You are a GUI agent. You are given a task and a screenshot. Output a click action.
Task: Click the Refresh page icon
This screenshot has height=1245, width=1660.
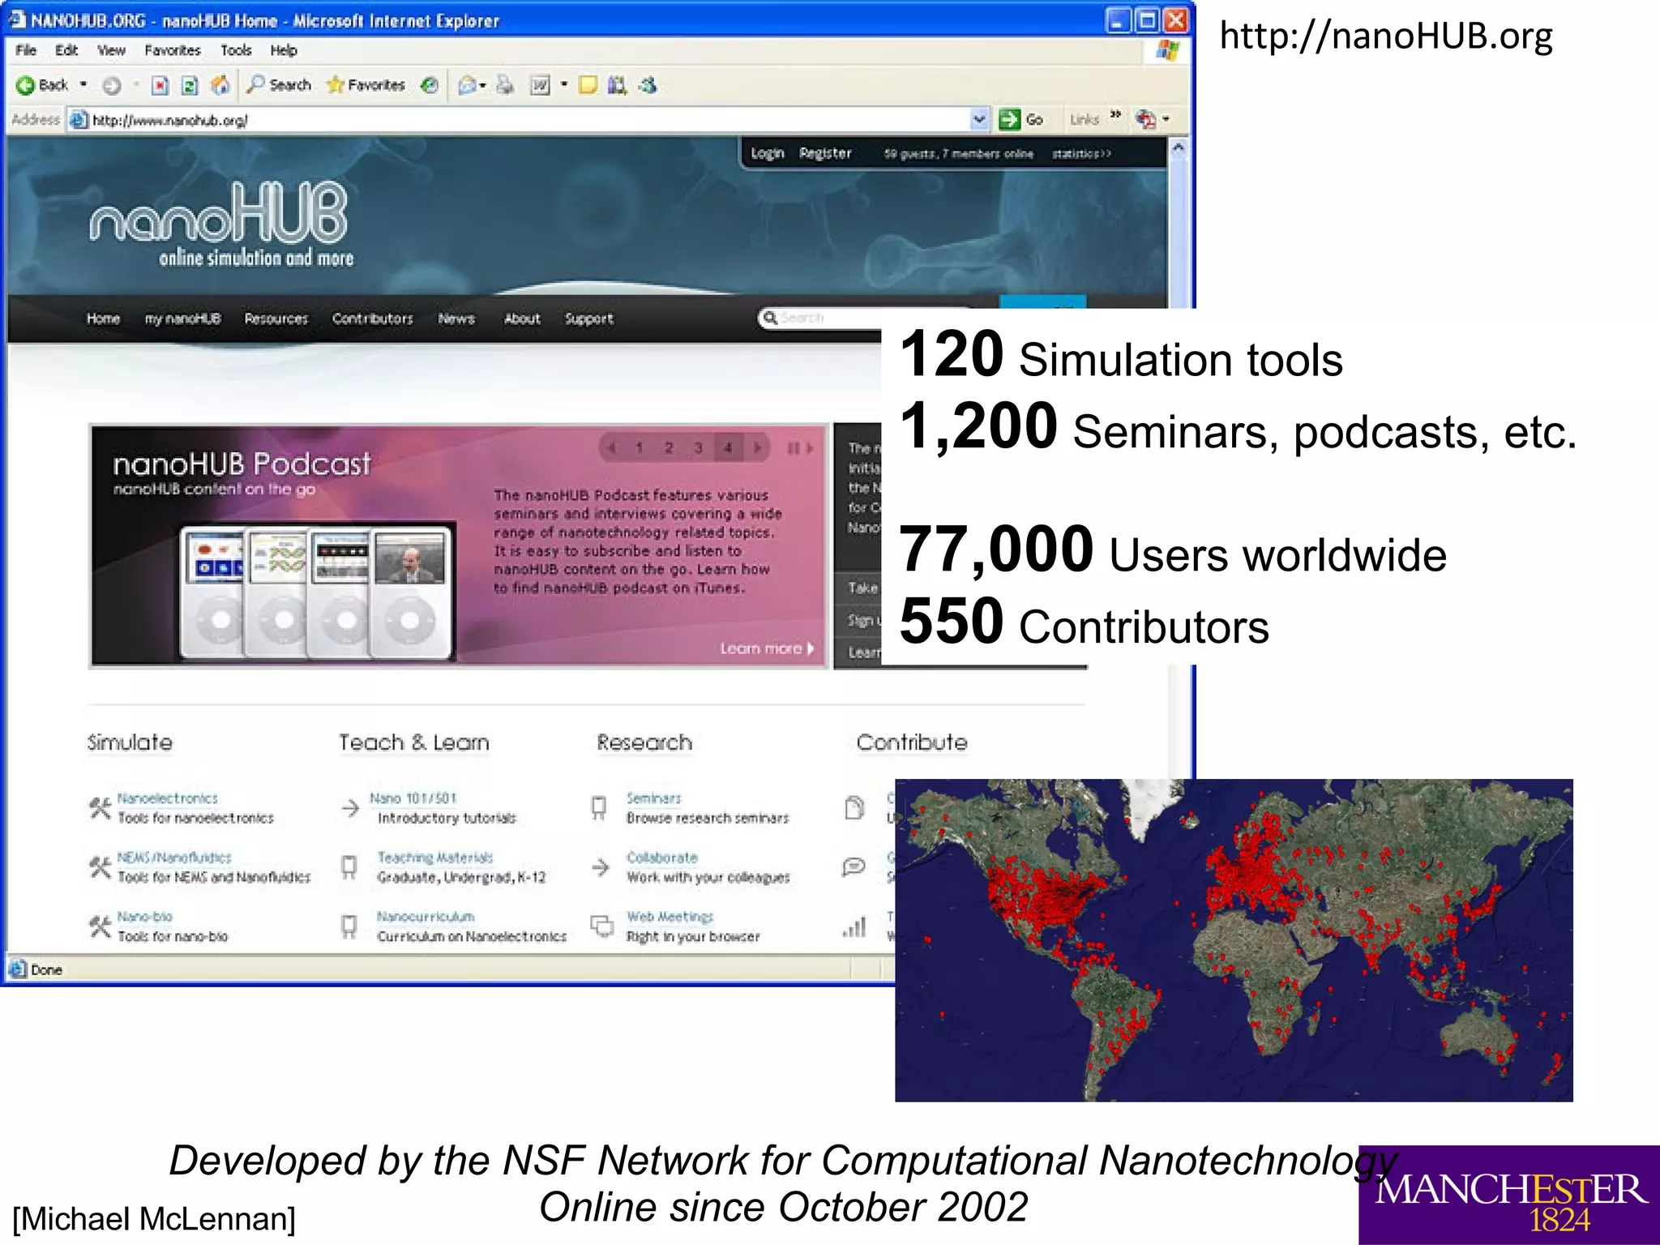tap(190, 85)
